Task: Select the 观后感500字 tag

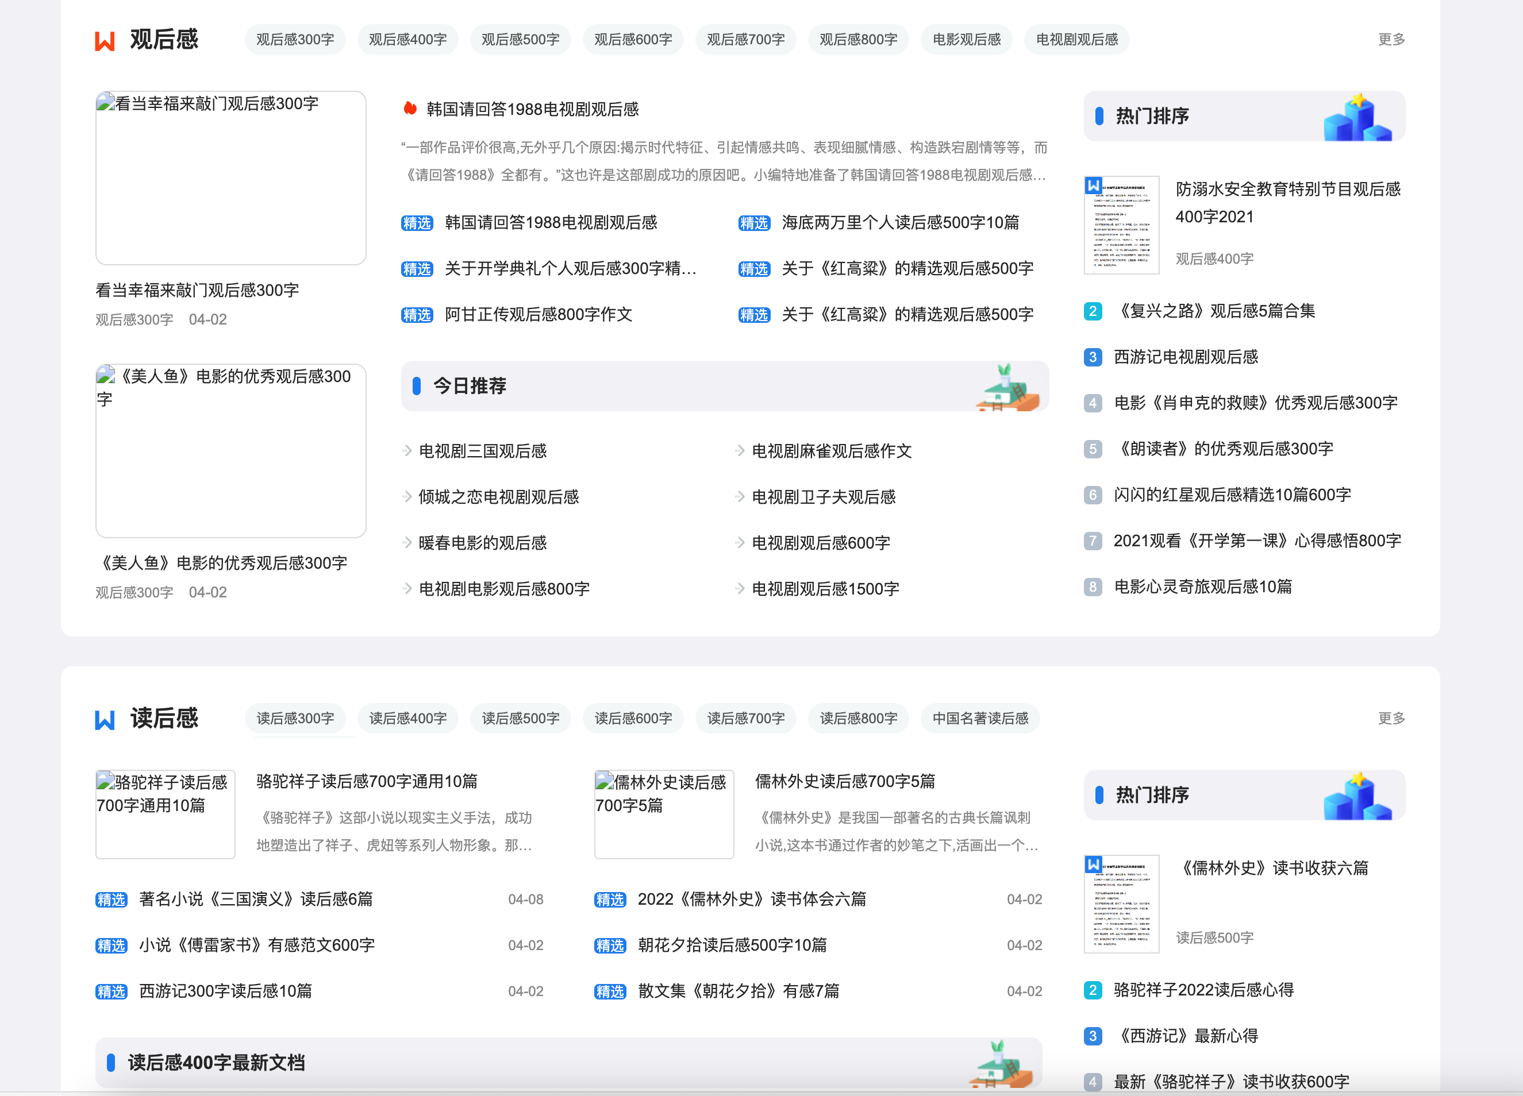Action: pyautogui.click(x=521, y=40)
